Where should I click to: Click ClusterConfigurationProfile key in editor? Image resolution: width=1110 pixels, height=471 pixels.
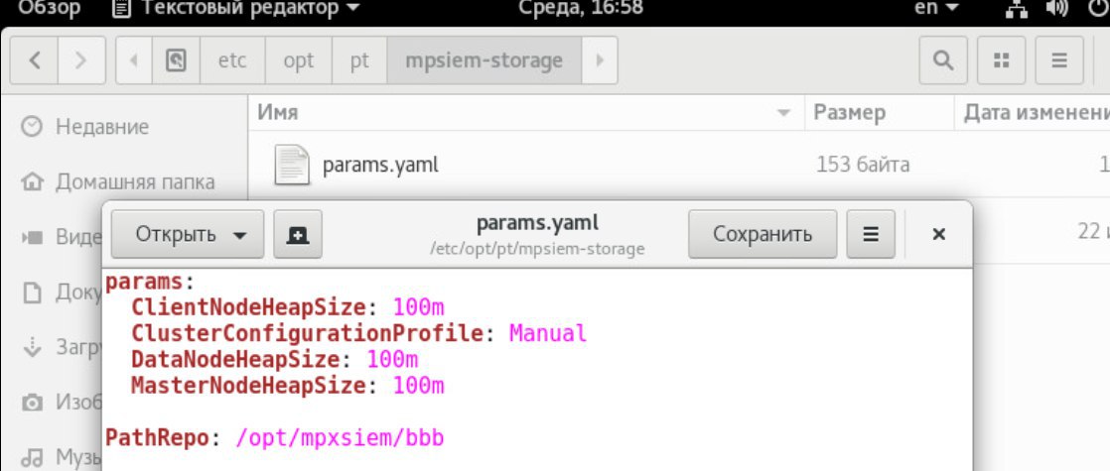click(307, 333)
